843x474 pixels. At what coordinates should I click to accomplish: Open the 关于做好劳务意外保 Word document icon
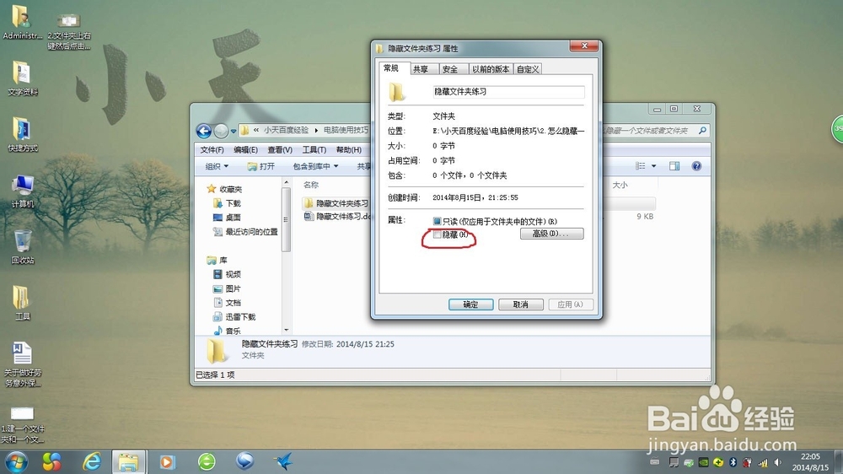22,364
